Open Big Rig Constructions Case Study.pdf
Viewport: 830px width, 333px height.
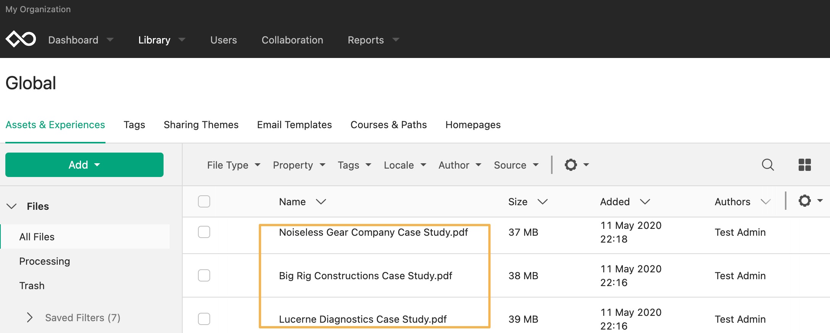click(365, 276)
